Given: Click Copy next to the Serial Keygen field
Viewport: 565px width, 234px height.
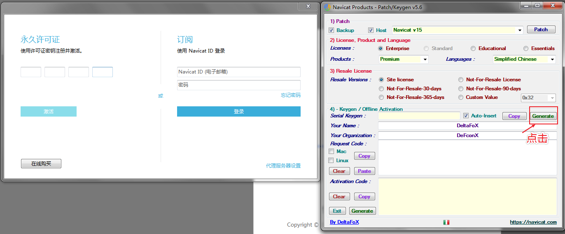Looking at the screenshot, I should [x=514, y=116].
